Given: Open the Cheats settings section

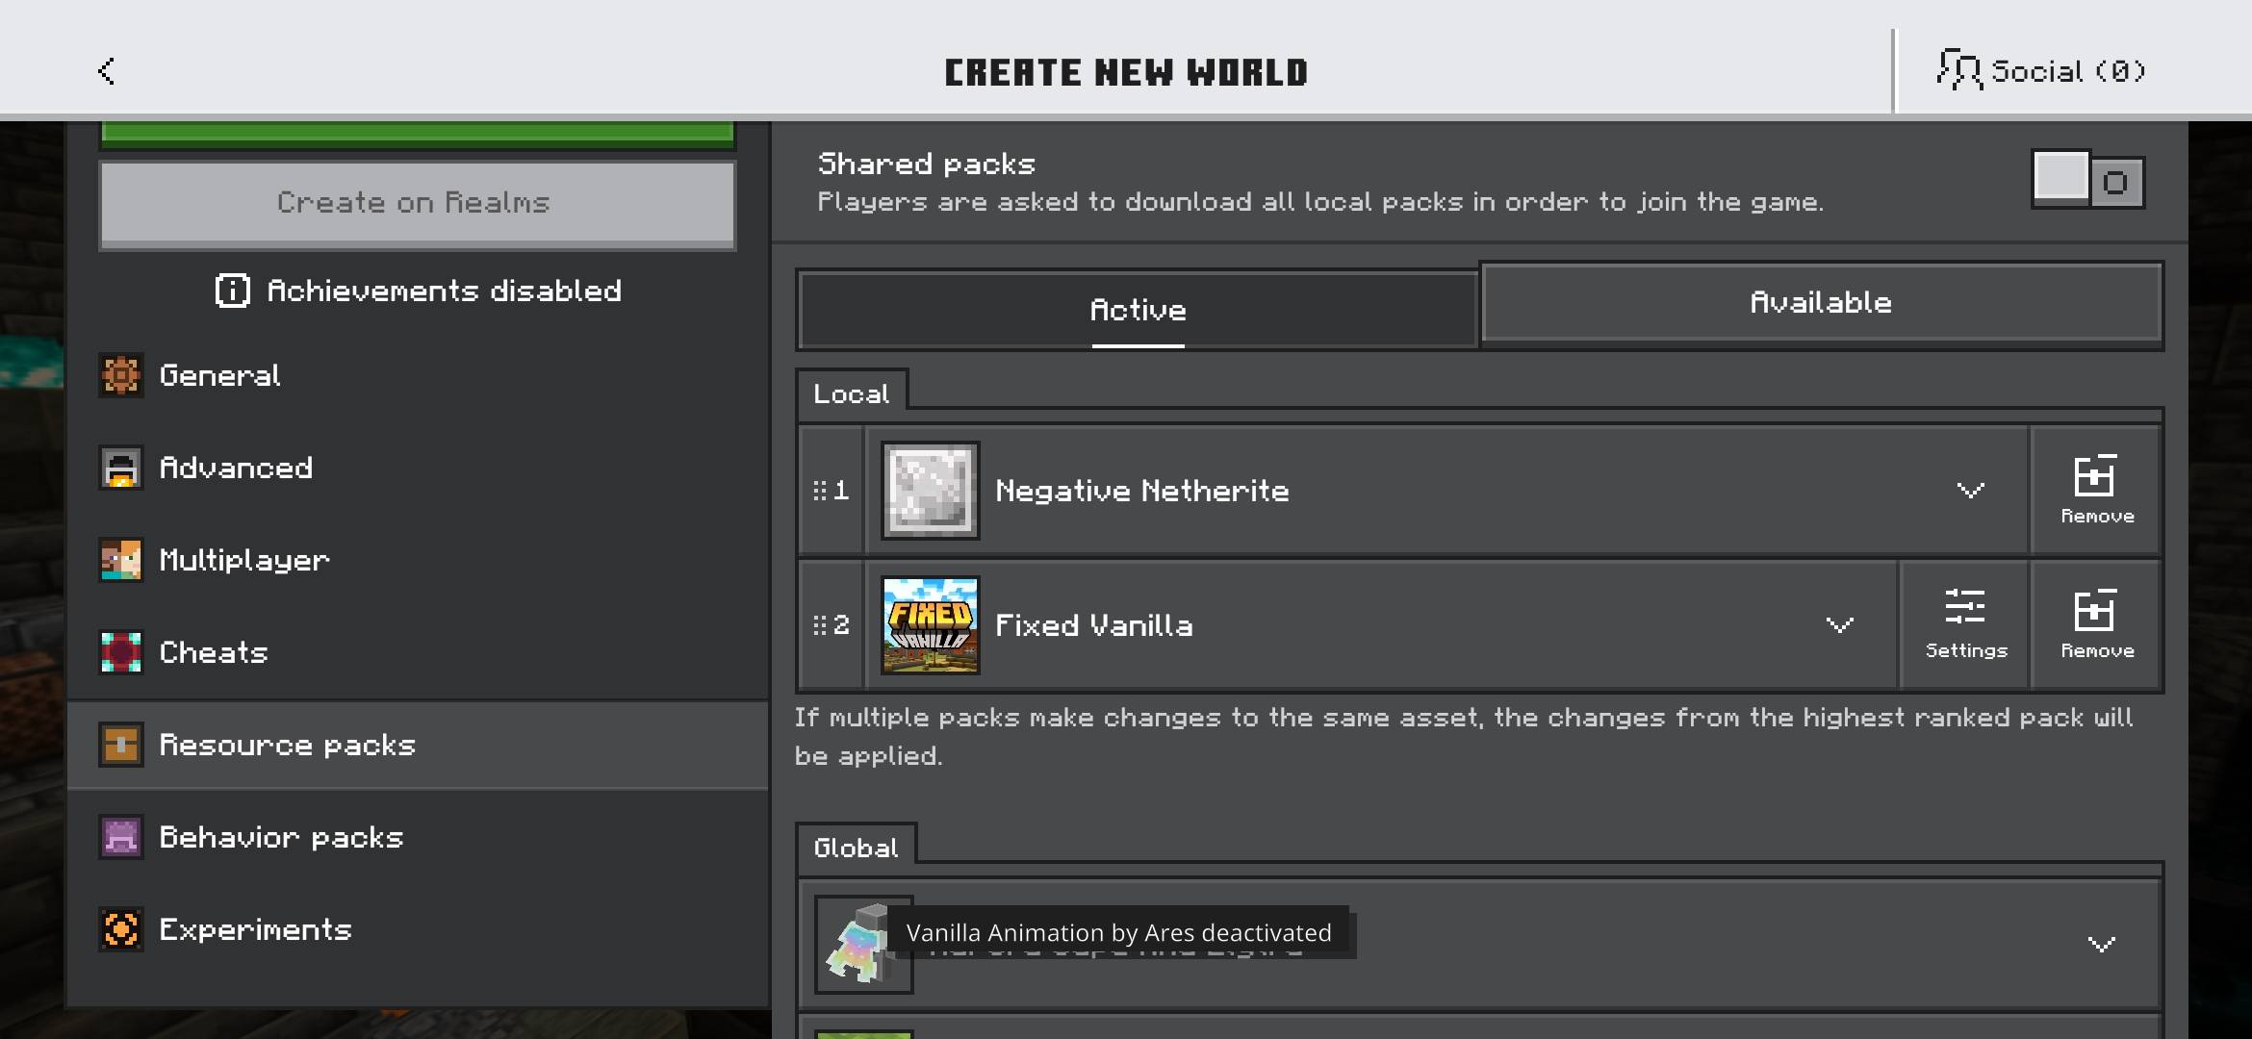Looking at the screenshot, I should tap(418, 652).
